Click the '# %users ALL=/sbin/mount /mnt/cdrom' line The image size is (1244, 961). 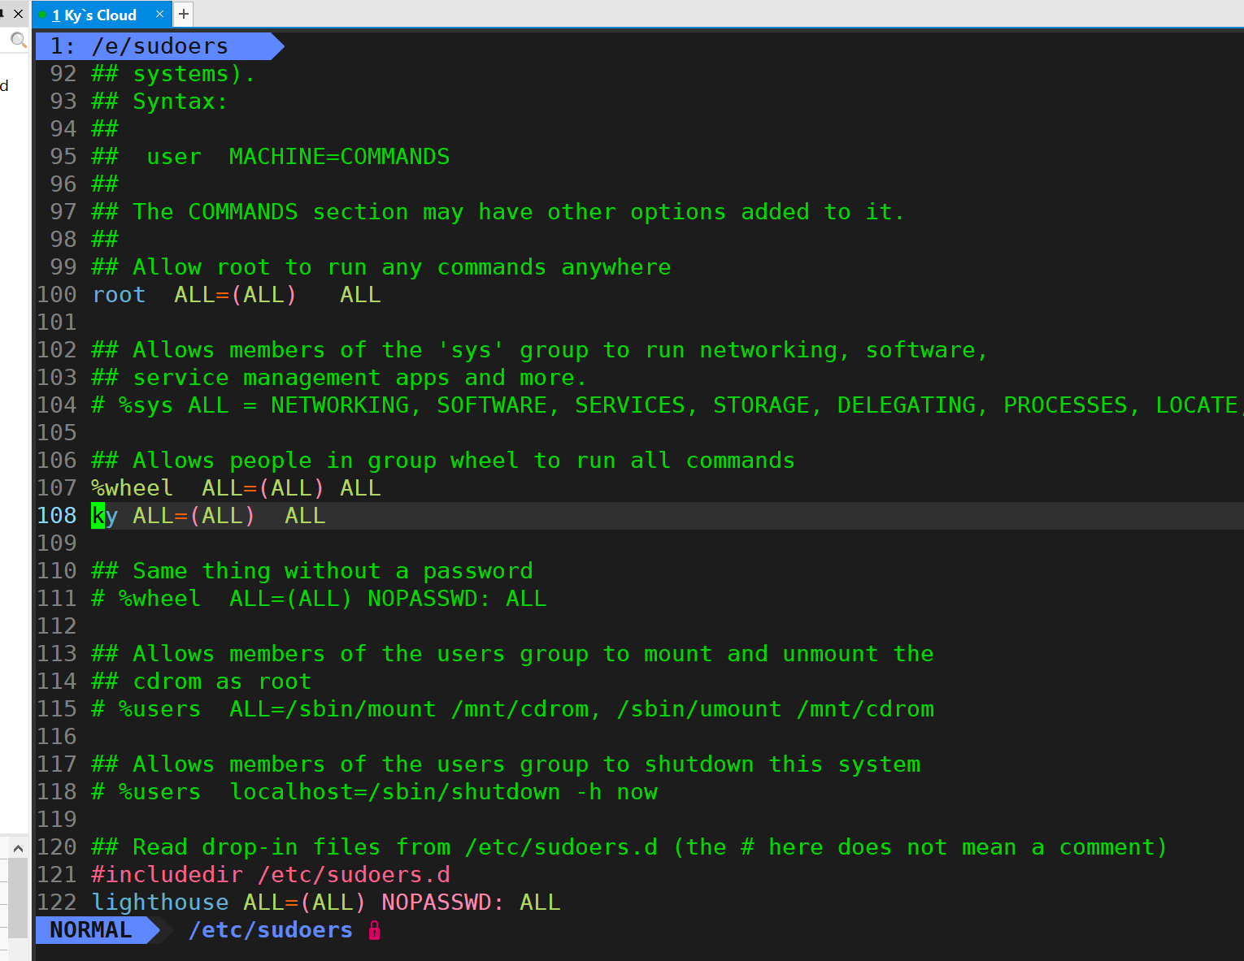(513, 709)
